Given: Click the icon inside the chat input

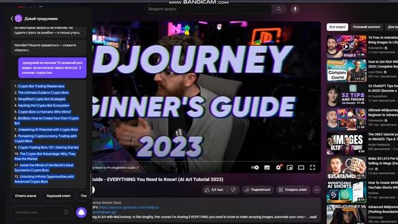Looking at the screenshot, I should point(66,212).
